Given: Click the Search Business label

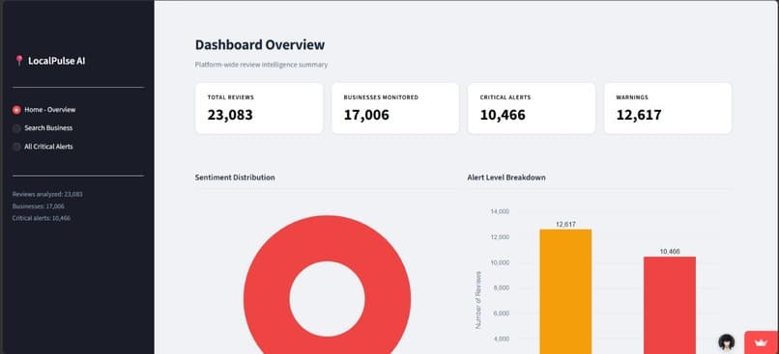Looking at the screenshot, I should pyautogui.click(x=48, y=128).
